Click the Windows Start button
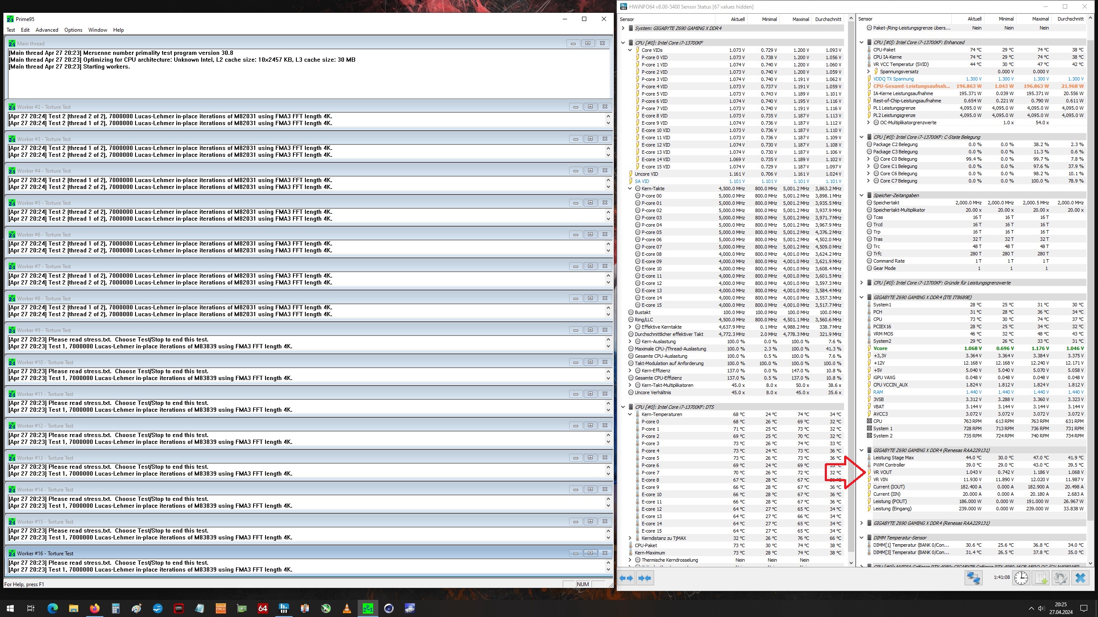 coord(9,608)
